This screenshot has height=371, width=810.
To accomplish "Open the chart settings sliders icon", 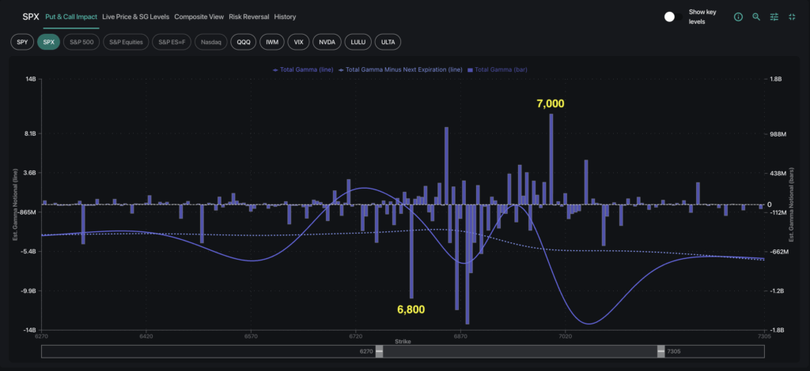I will coord(774,17).
